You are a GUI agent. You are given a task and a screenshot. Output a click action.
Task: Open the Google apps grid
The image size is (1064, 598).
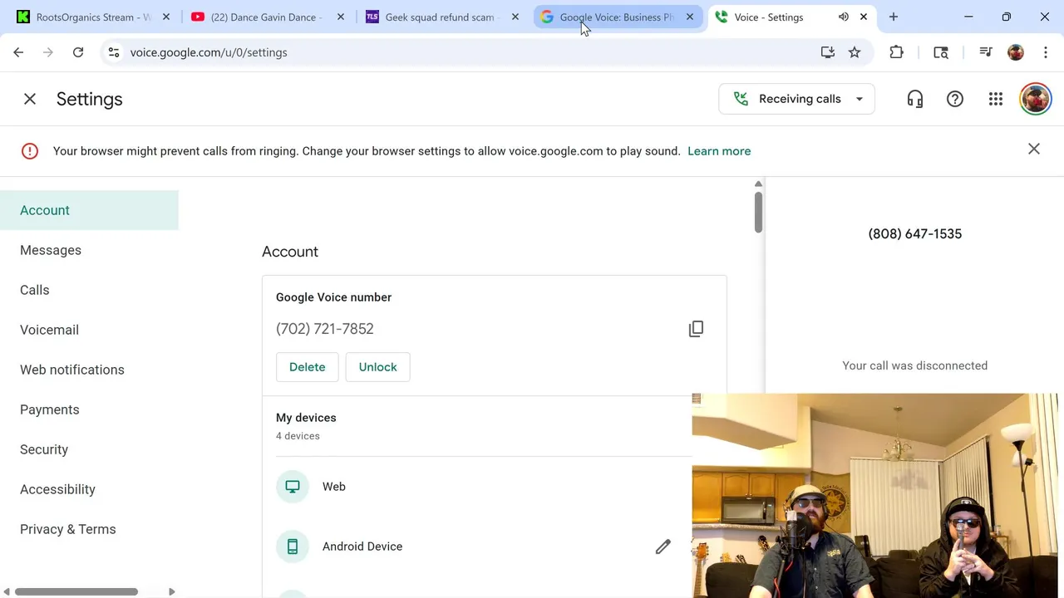(x=996, y=99)
